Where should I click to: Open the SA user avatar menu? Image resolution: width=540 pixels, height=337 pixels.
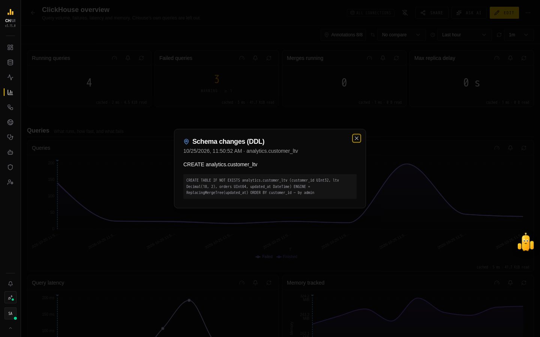10,313
